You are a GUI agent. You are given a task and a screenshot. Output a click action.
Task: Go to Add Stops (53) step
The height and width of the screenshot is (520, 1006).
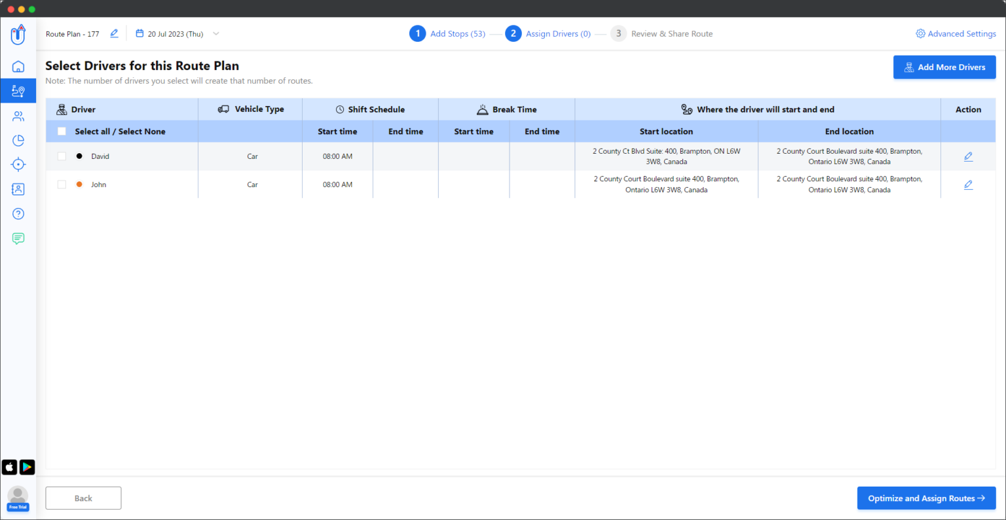point(457,34)
